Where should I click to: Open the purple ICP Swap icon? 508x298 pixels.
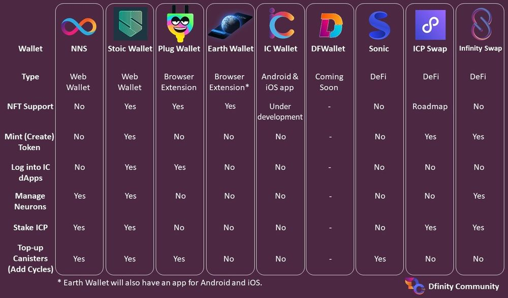(430, 25)
